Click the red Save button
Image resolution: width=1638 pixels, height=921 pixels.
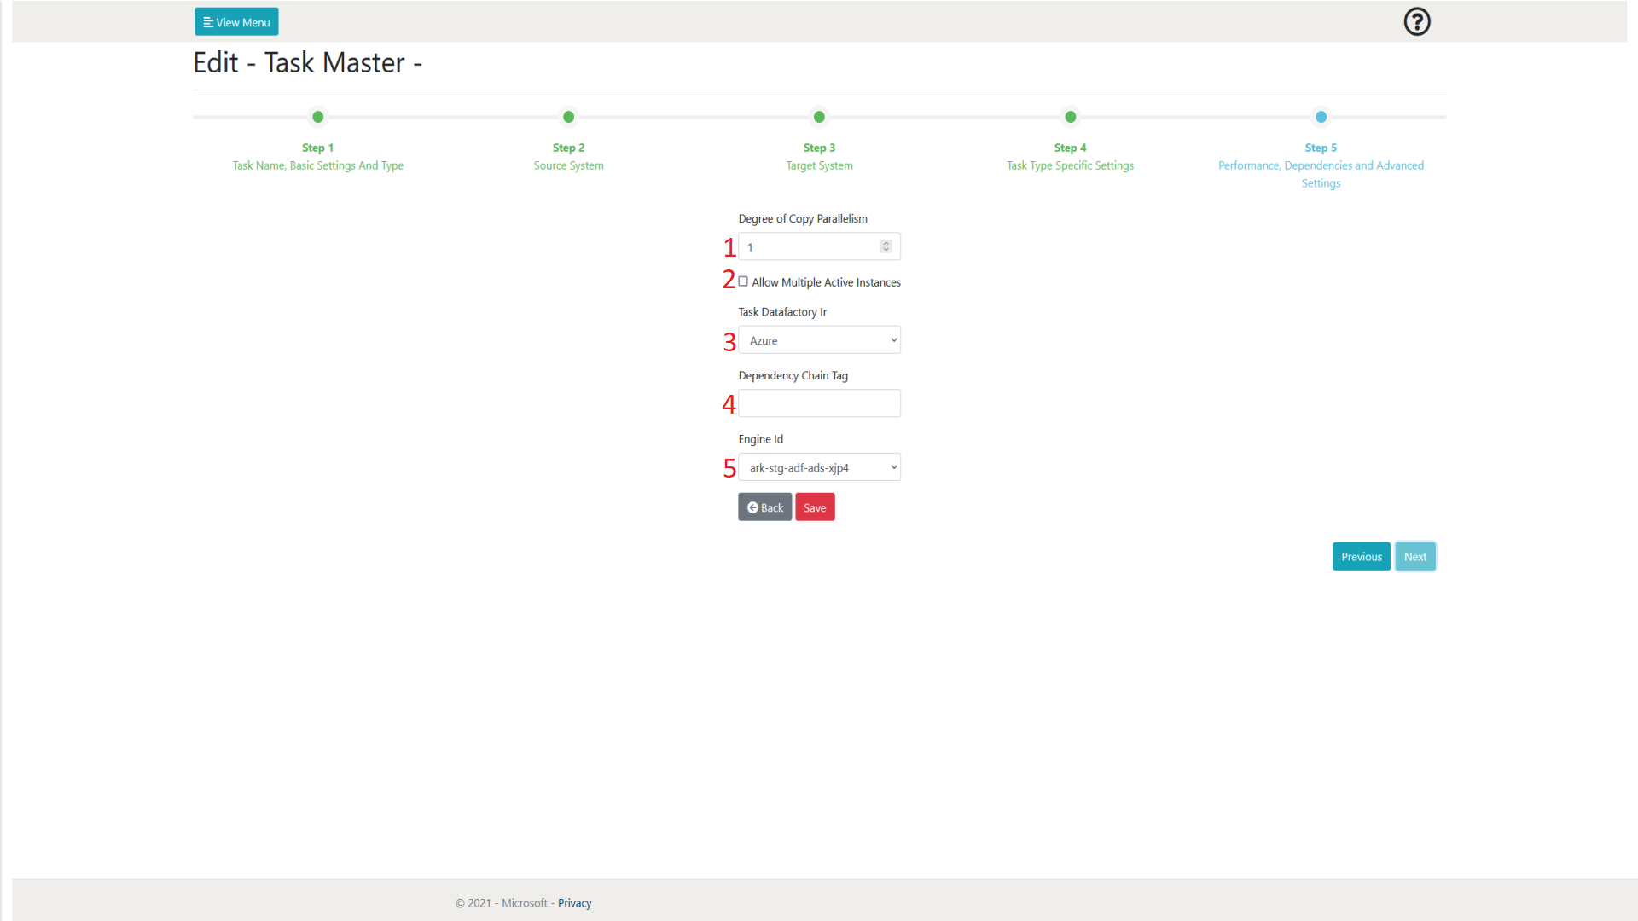tap(815, 507)
